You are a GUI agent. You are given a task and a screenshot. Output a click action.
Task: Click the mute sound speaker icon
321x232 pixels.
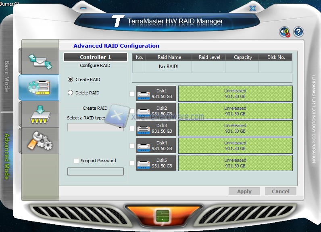tap(285, 32)
